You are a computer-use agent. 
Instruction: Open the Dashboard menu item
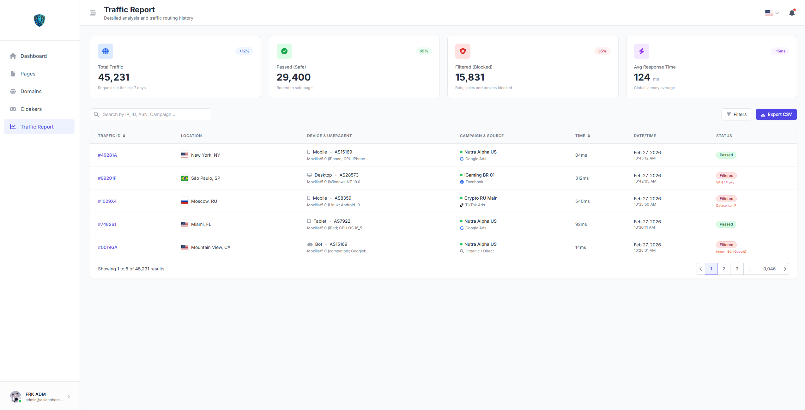tap(33, 56)
